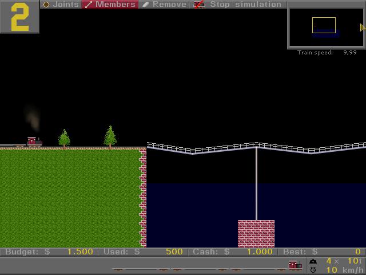Switch to the Members tool
Screen dimensions: 366x275
click(110, 5)
